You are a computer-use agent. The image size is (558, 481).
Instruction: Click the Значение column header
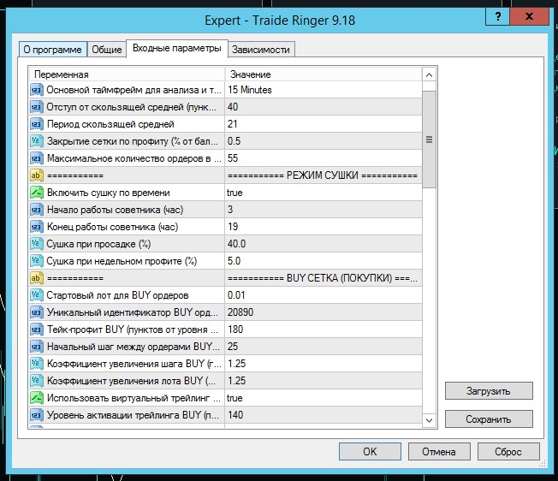[x=324, y=74]
